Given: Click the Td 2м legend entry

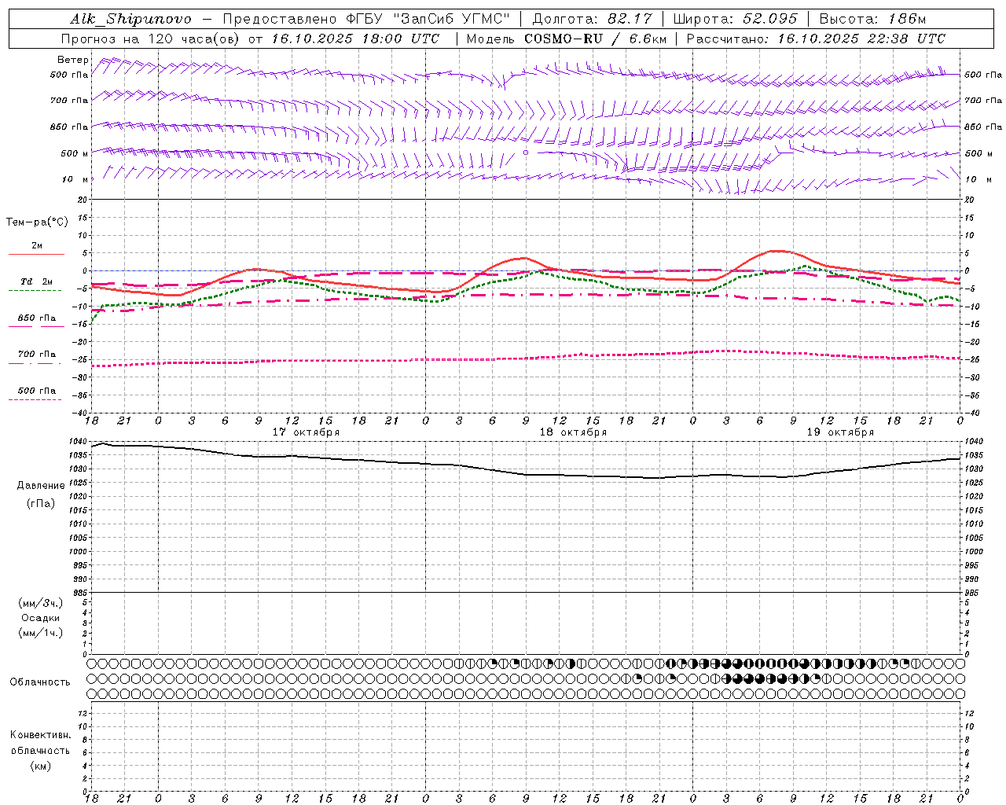Looking at the screenshot, I should 37,281.
